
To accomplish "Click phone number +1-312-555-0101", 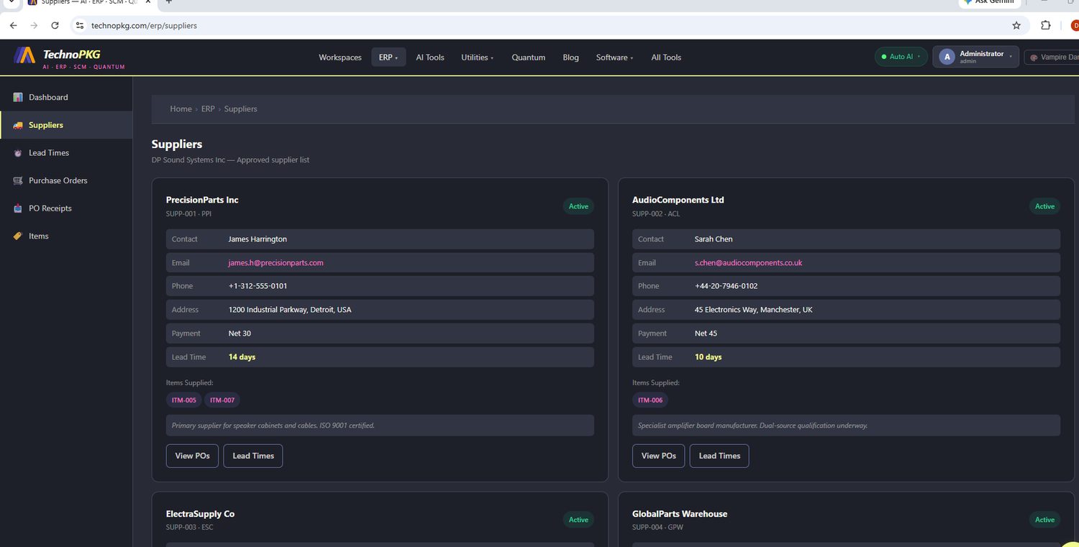I will pyautogui.click(x=258, y=286).
